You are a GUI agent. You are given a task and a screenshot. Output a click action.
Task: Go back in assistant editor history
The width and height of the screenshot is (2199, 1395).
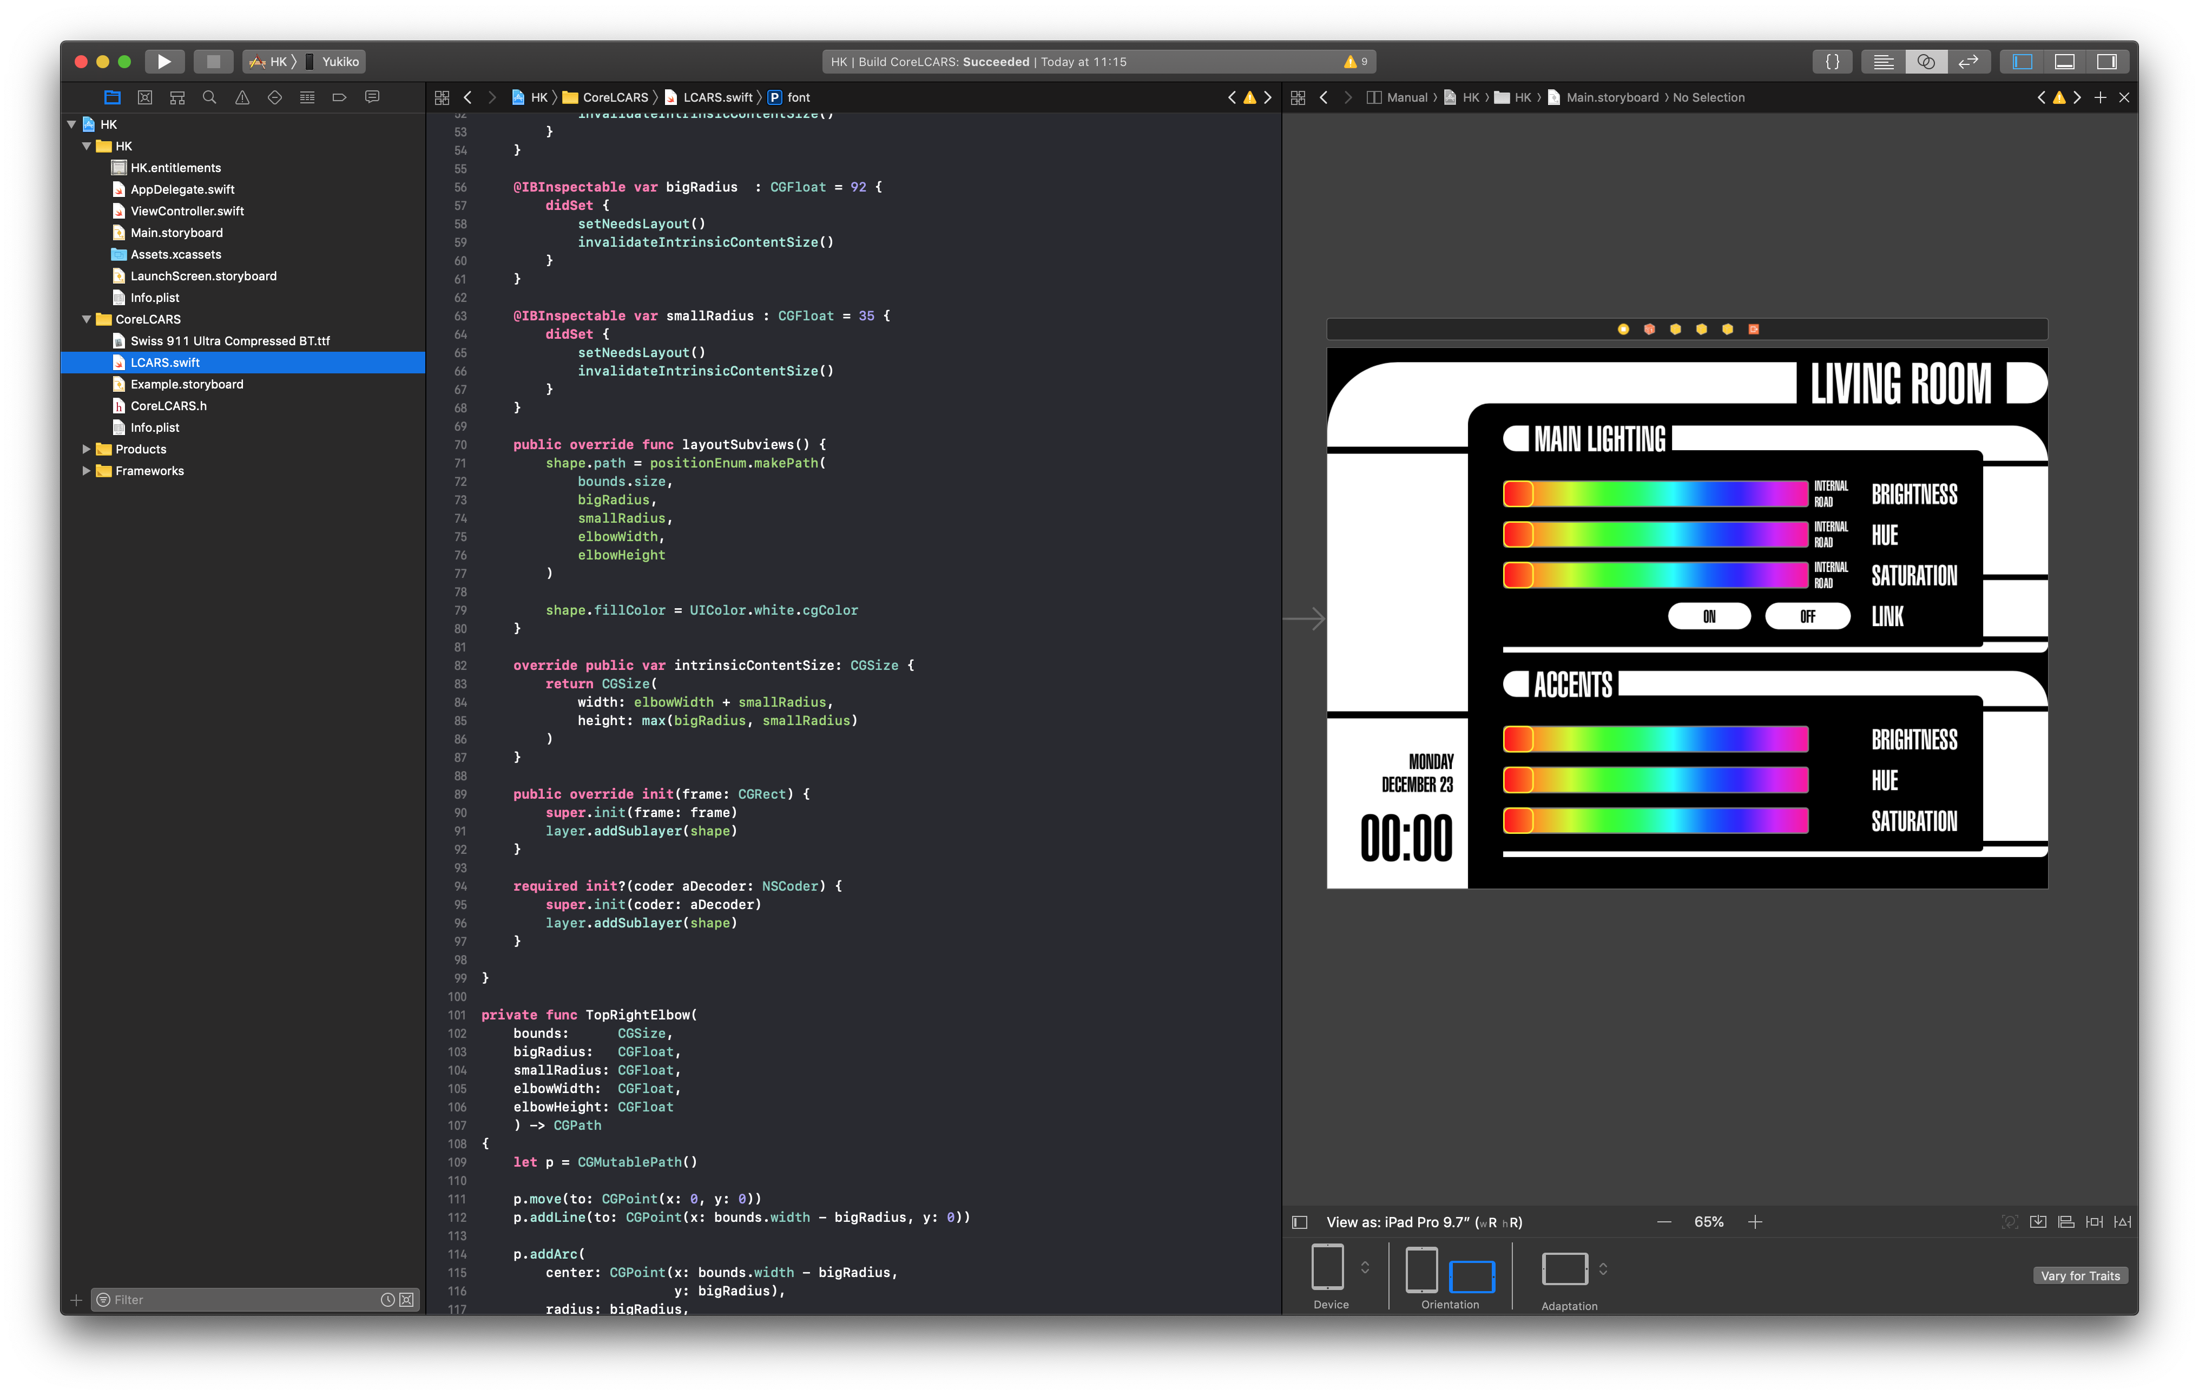pos(1323,97)
